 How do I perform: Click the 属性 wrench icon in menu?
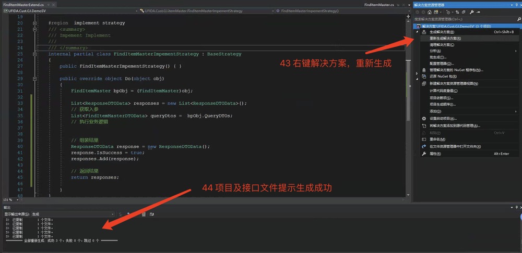tap(424, 154)
